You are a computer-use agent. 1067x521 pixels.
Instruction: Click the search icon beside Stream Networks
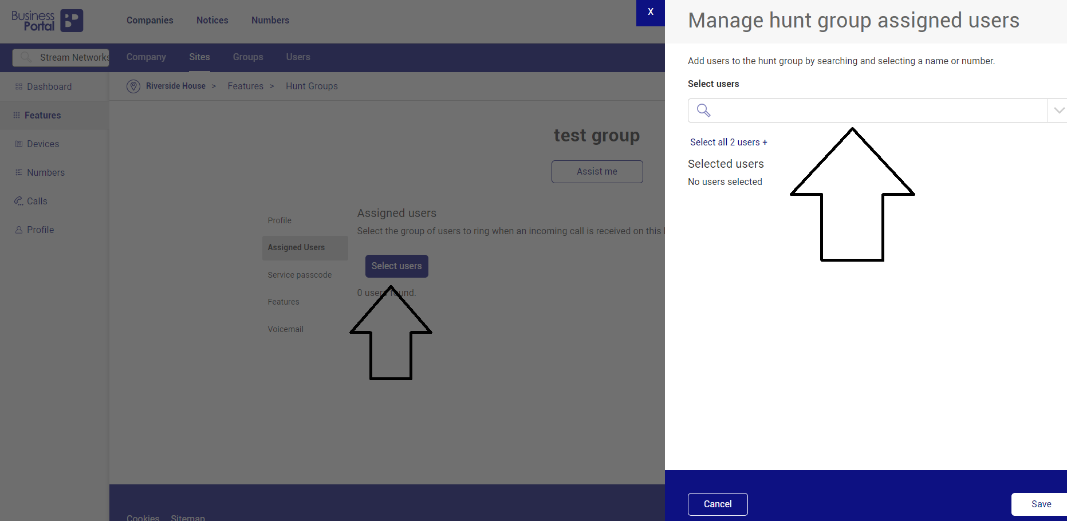[x=26, y=57]
